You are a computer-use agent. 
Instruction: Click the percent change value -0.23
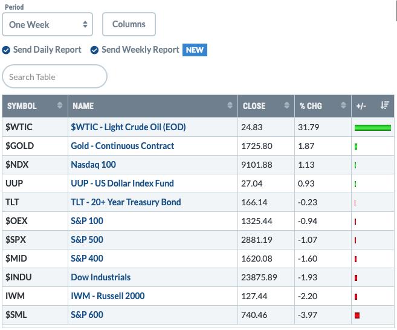308,202
